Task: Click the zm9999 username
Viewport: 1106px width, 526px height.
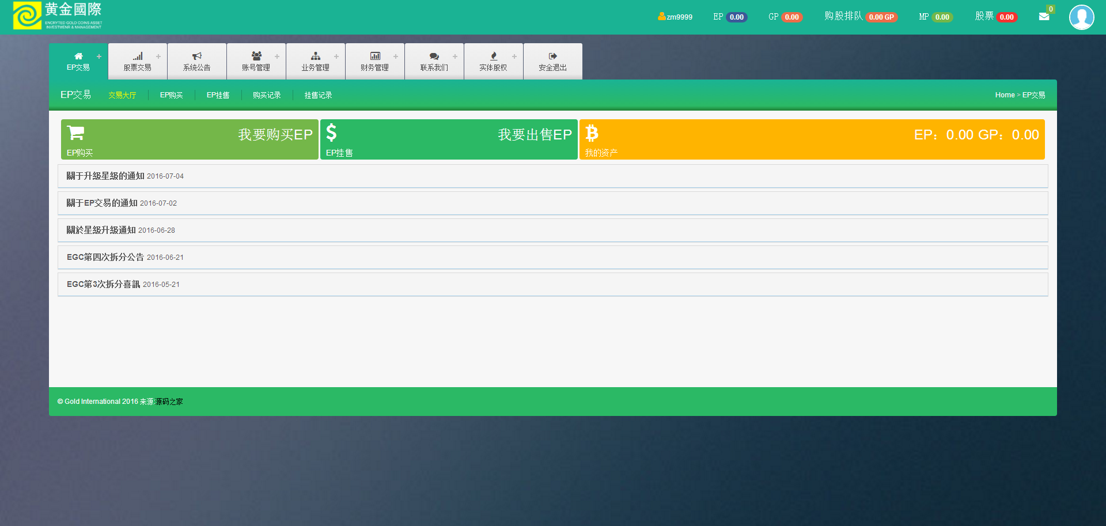Action: tap(680, 17)
